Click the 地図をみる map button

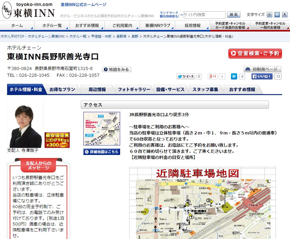116,69
